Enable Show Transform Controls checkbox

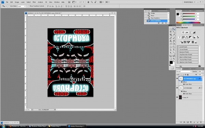coord(29,6)
